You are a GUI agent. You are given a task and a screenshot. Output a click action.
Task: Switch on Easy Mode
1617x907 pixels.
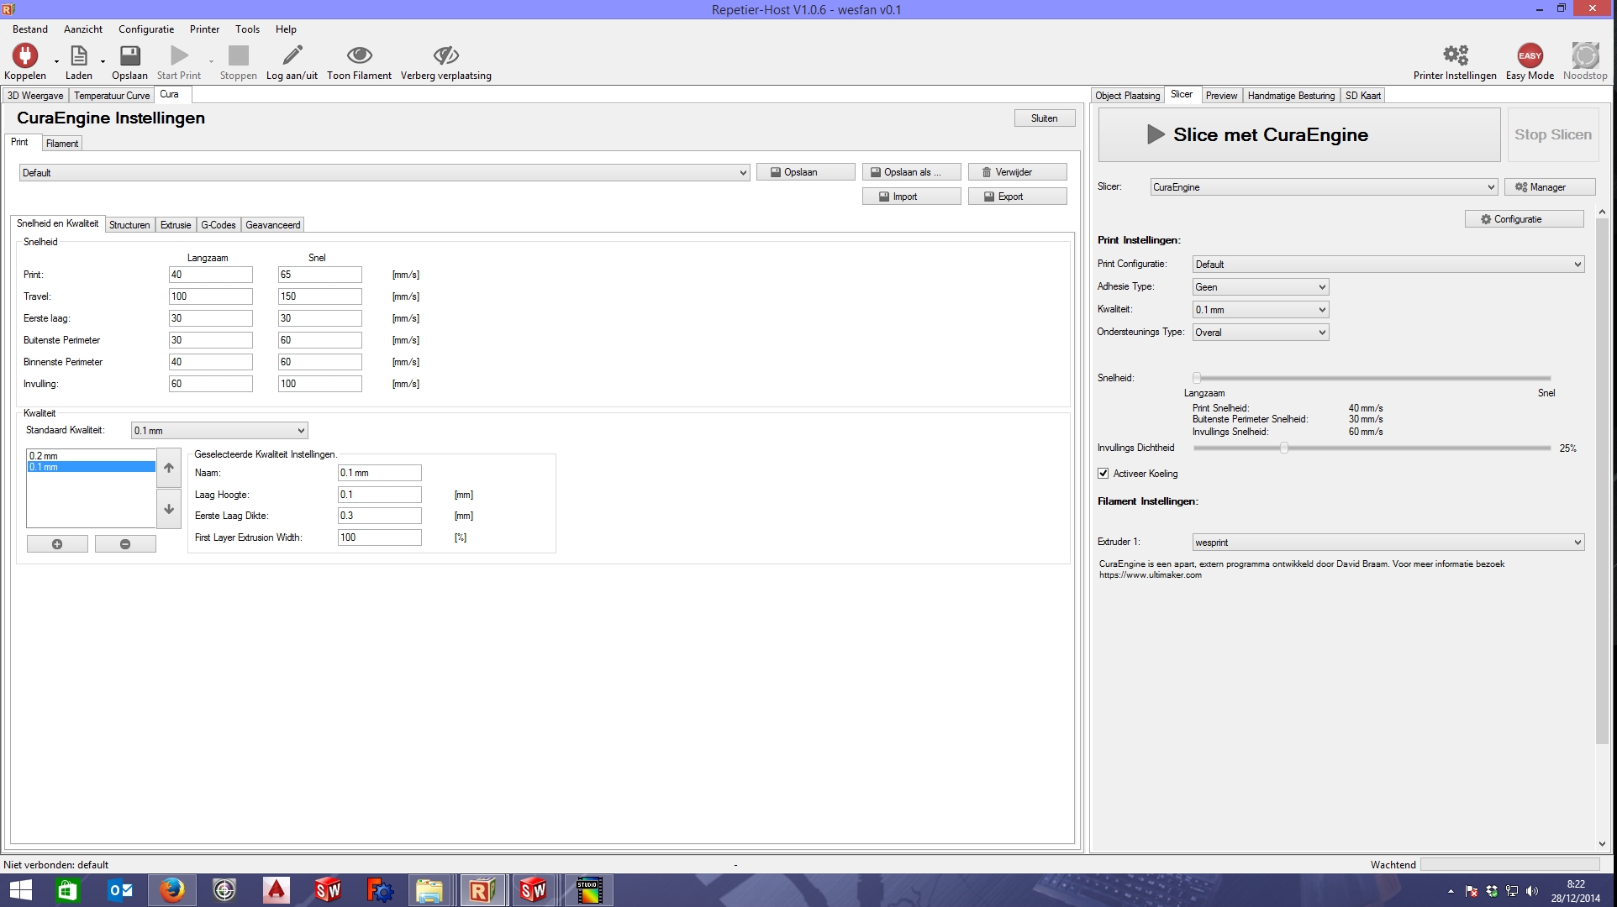(1530, 55)
